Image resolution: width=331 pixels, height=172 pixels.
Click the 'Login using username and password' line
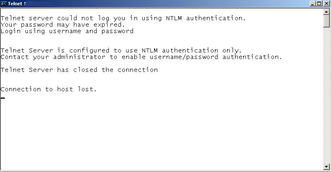[67, 31]
